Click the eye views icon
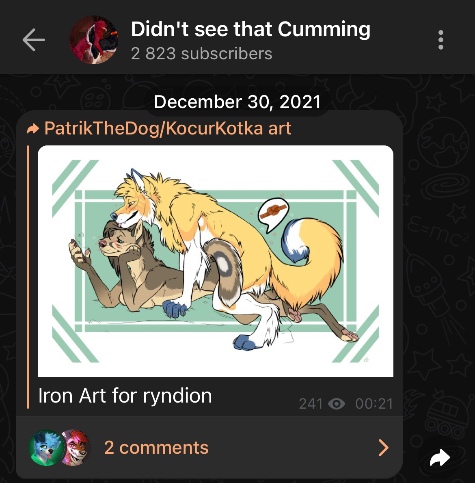The height and width of the screenshot is (483, 475). (x=337, y=403)
